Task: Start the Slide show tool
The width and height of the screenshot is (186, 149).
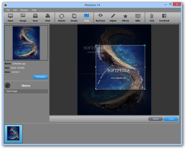Action: click(x=138, y=17)
